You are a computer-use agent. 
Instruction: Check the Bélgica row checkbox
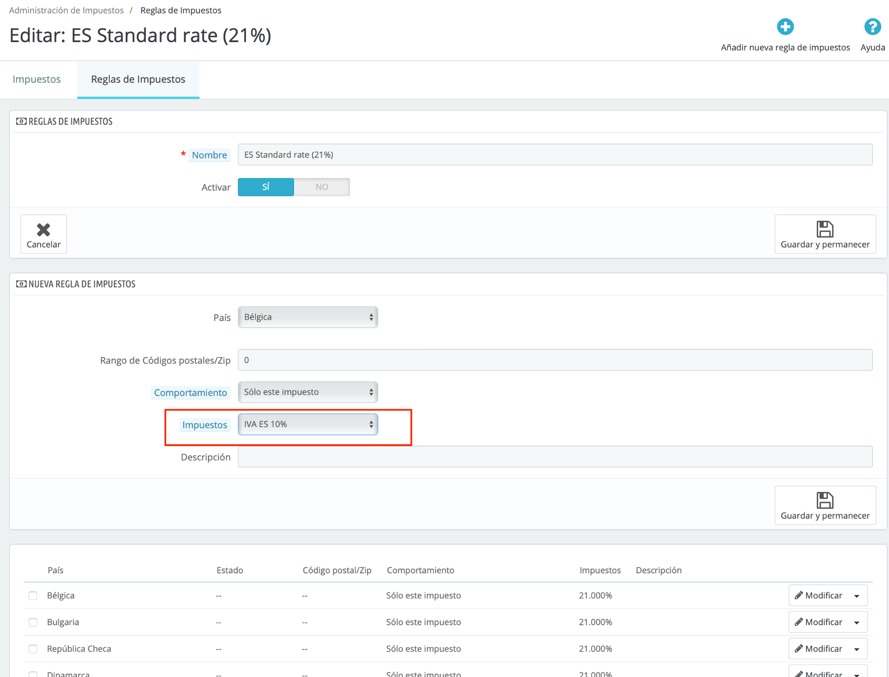point(33,596)
